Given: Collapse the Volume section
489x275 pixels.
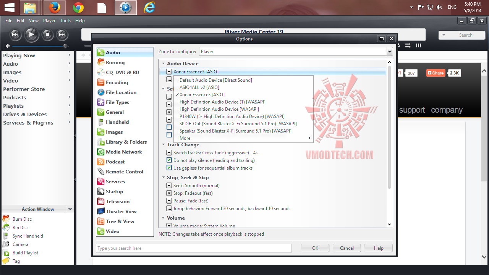Looking at the screenshot, I should click(x=163, y=218).
